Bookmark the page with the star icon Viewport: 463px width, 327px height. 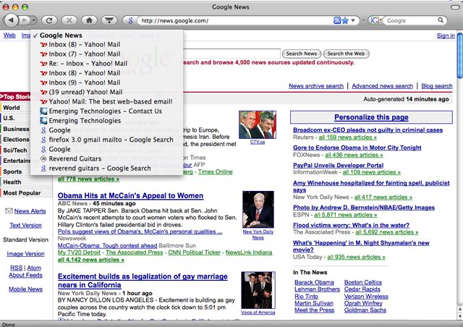point(345,20)
